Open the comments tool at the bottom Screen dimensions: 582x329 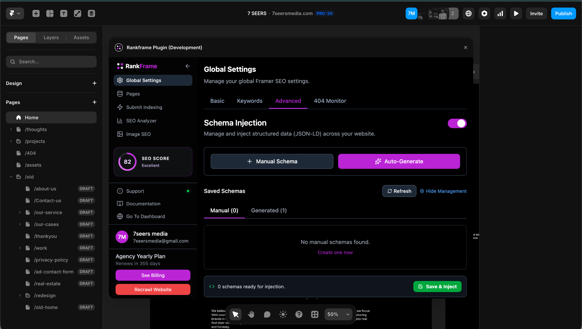[267, 314]
